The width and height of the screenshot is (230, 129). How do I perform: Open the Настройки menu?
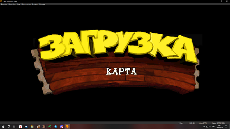pyautogui.click(x=12, y=4)
